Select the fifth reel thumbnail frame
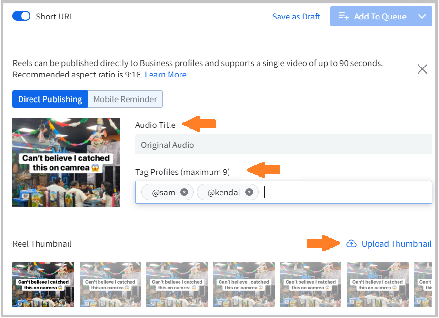The width and height of the screenshot is (439, 318). [x=310, y=284]
